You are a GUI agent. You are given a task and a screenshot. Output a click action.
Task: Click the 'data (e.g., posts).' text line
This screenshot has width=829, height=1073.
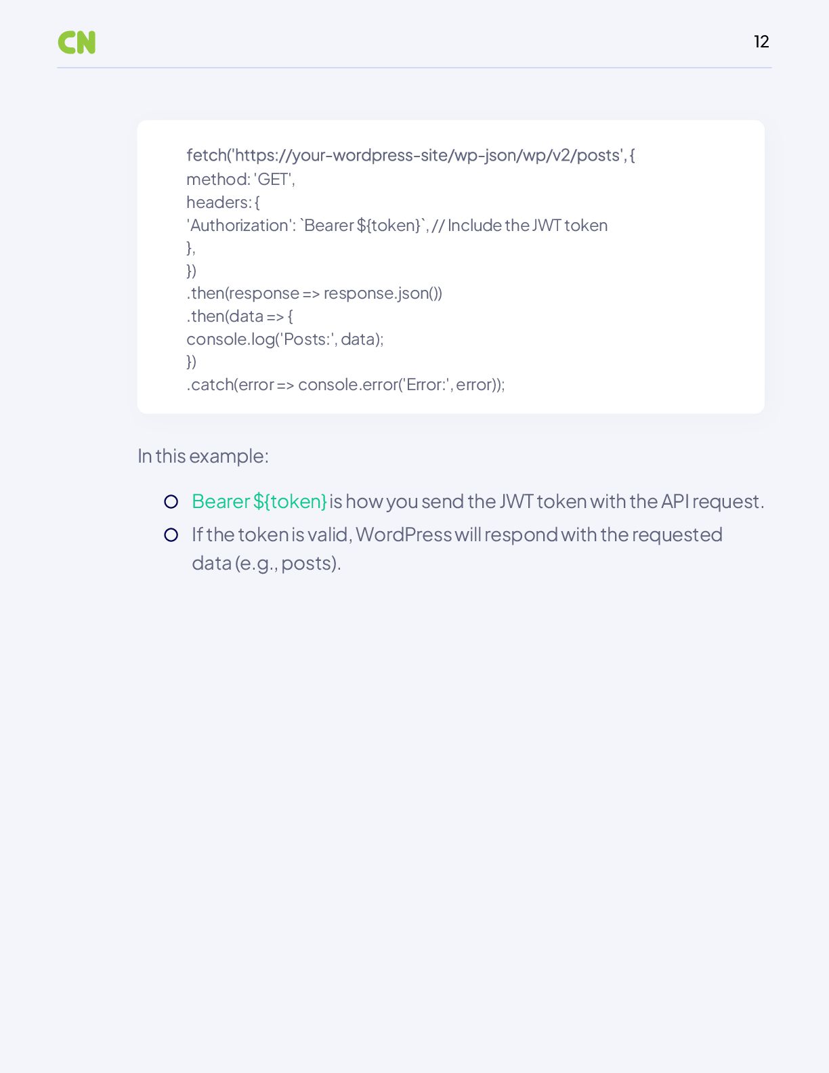[266, 563]
